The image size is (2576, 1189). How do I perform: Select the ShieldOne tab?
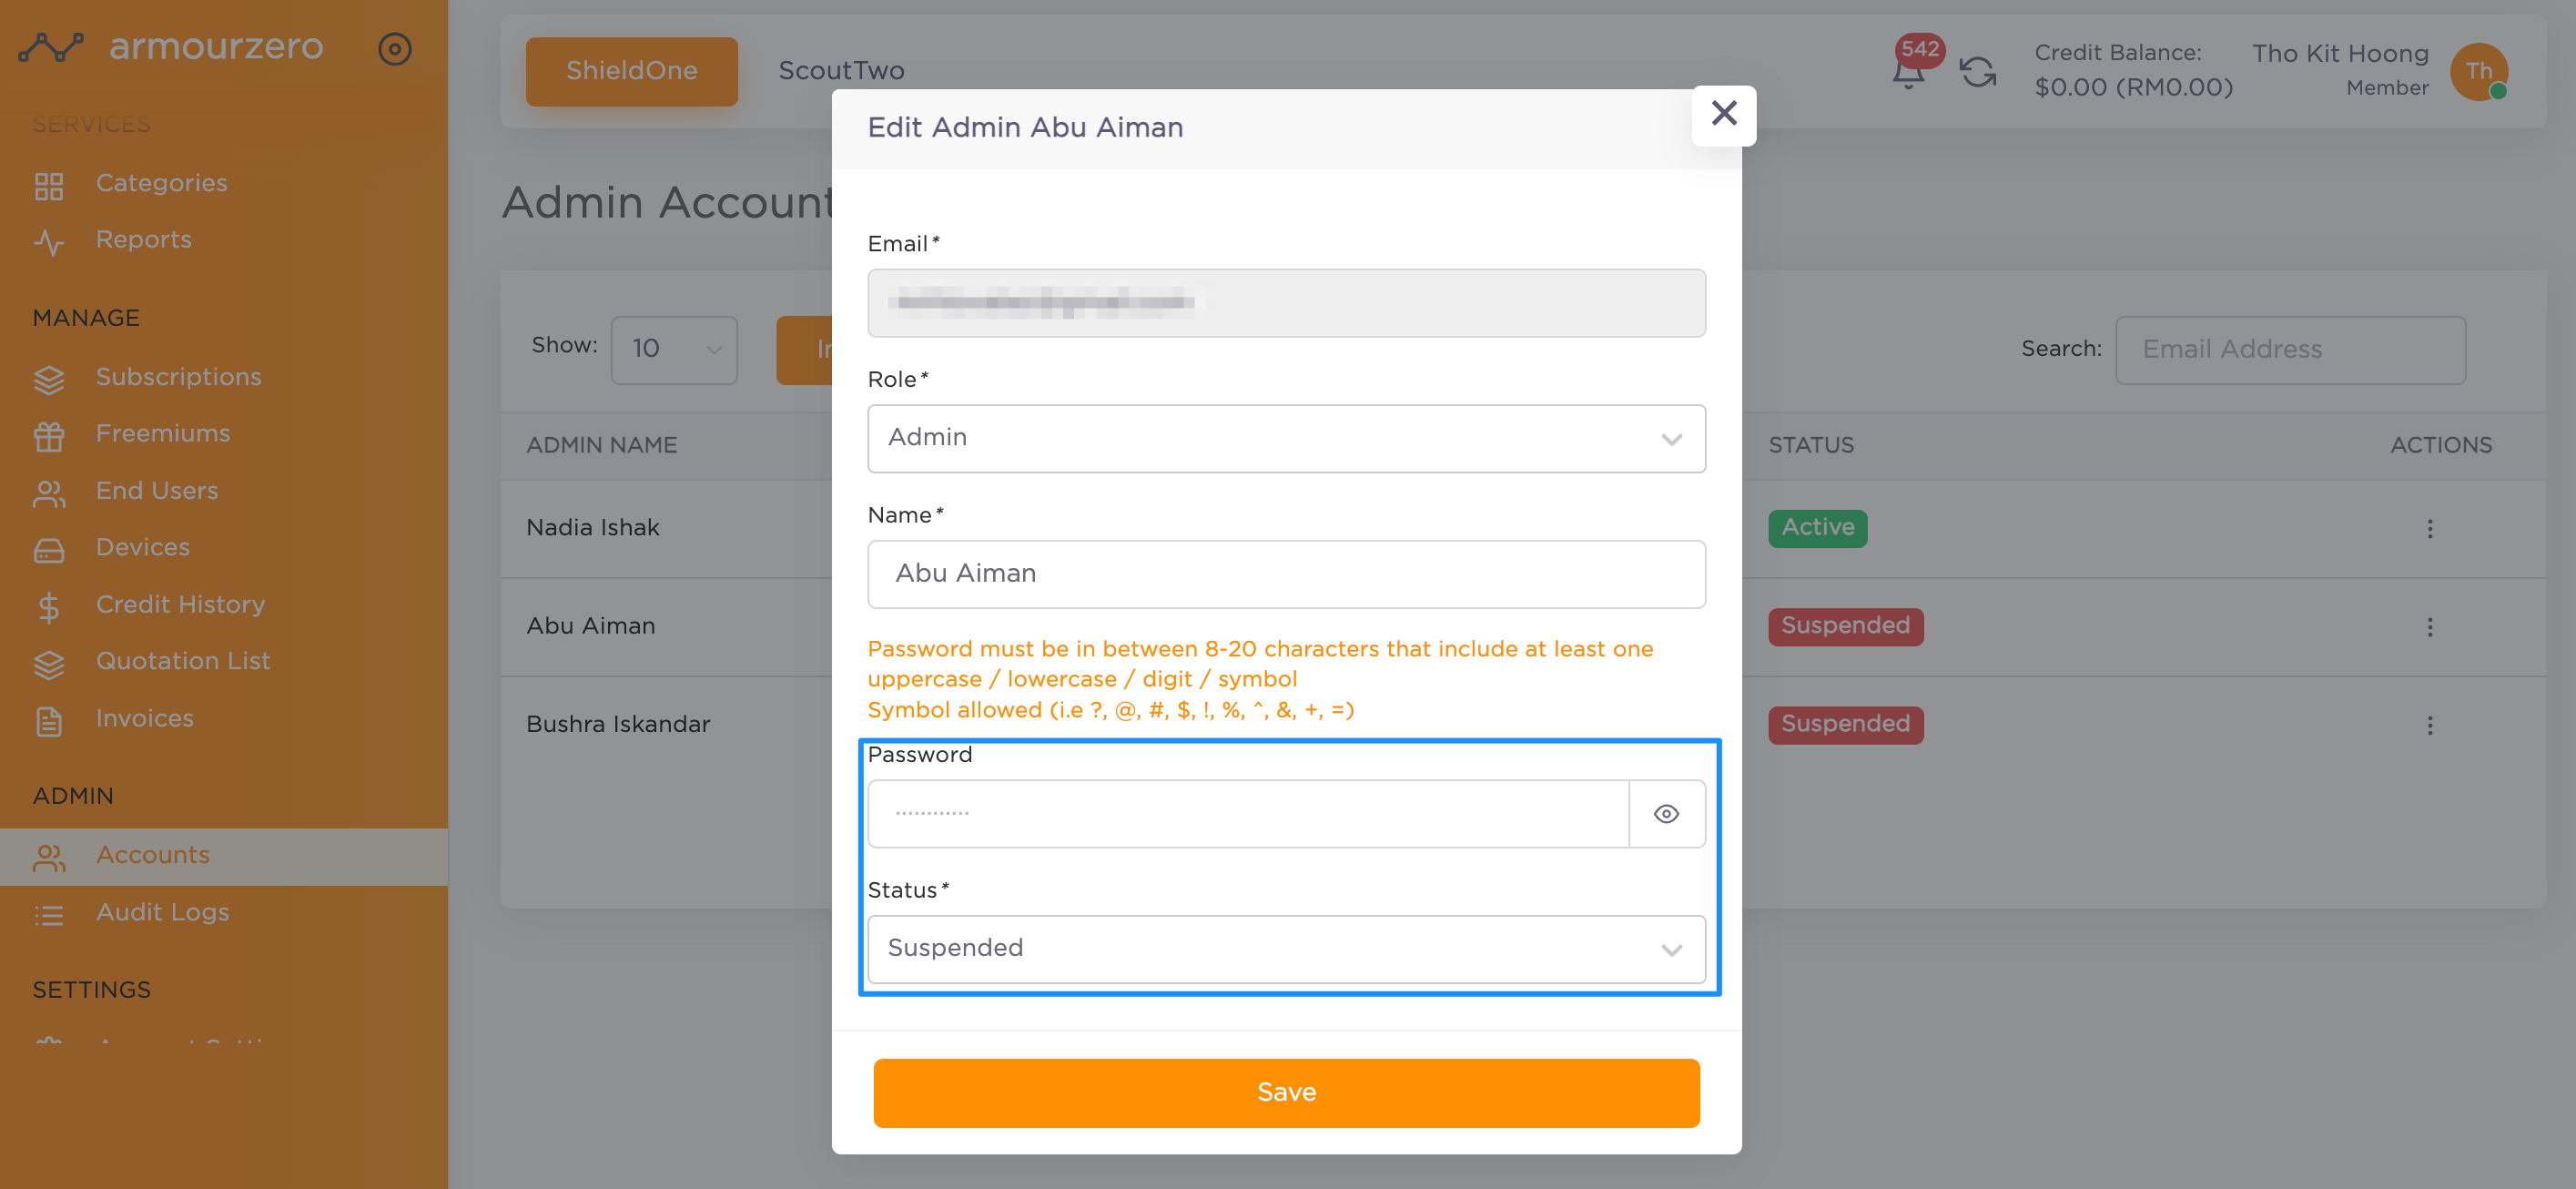(x=631, y=71)
